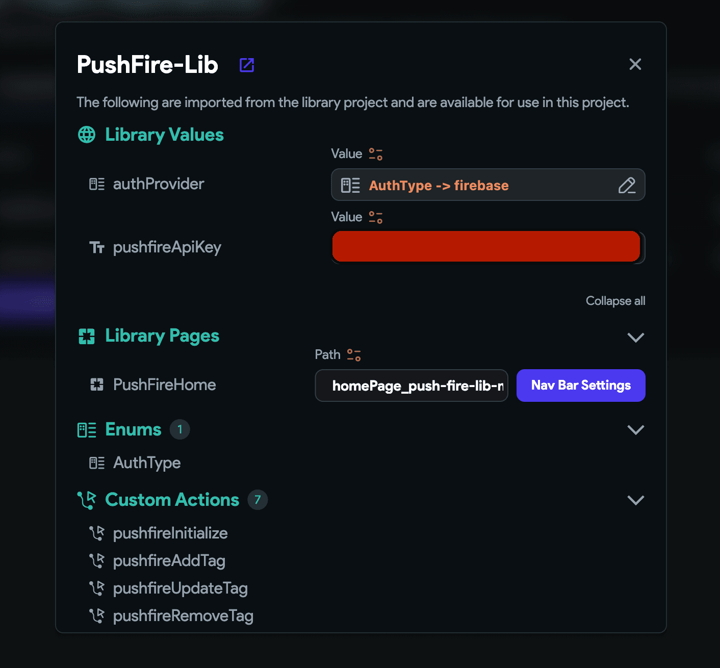Select the PushFireHome library page
This screenshot has width=720, height=668.
(x=164, y=385)
